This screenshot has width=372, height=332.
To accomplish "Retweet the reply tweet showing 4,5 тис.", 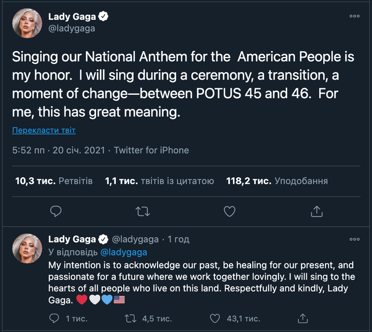I will (x=131, y=318).
